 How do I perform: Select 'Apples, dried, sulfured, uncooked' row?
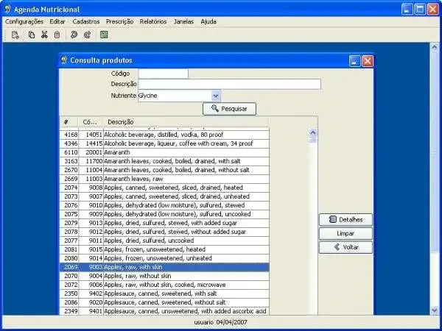click(164, 241)
